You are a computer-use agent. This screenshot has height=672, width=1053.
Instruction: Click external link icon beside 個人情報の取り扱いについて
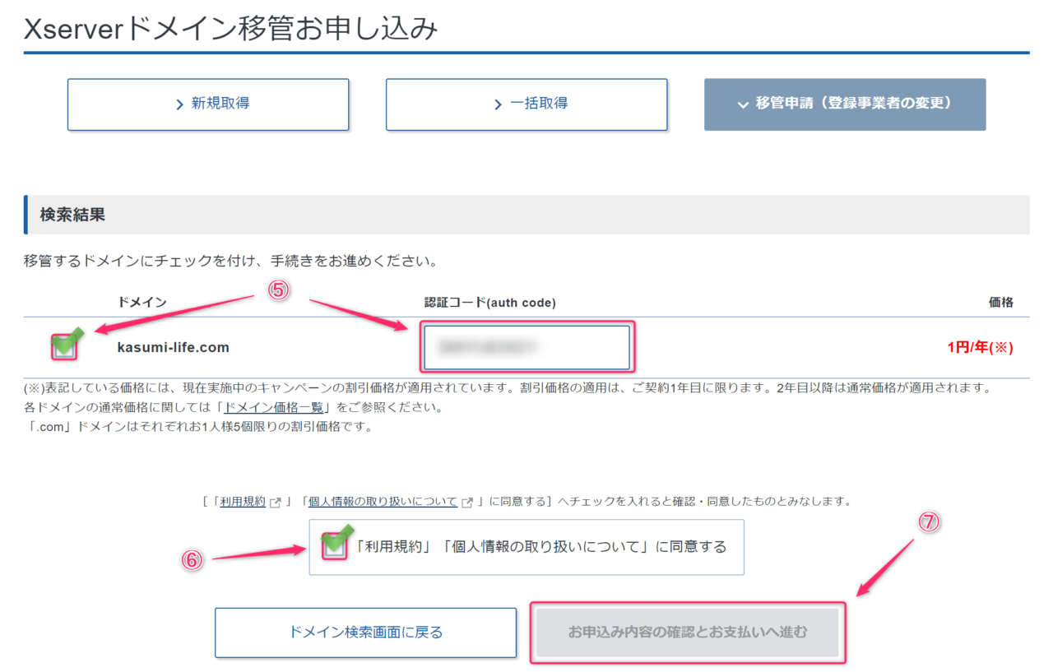pos(467,502)
